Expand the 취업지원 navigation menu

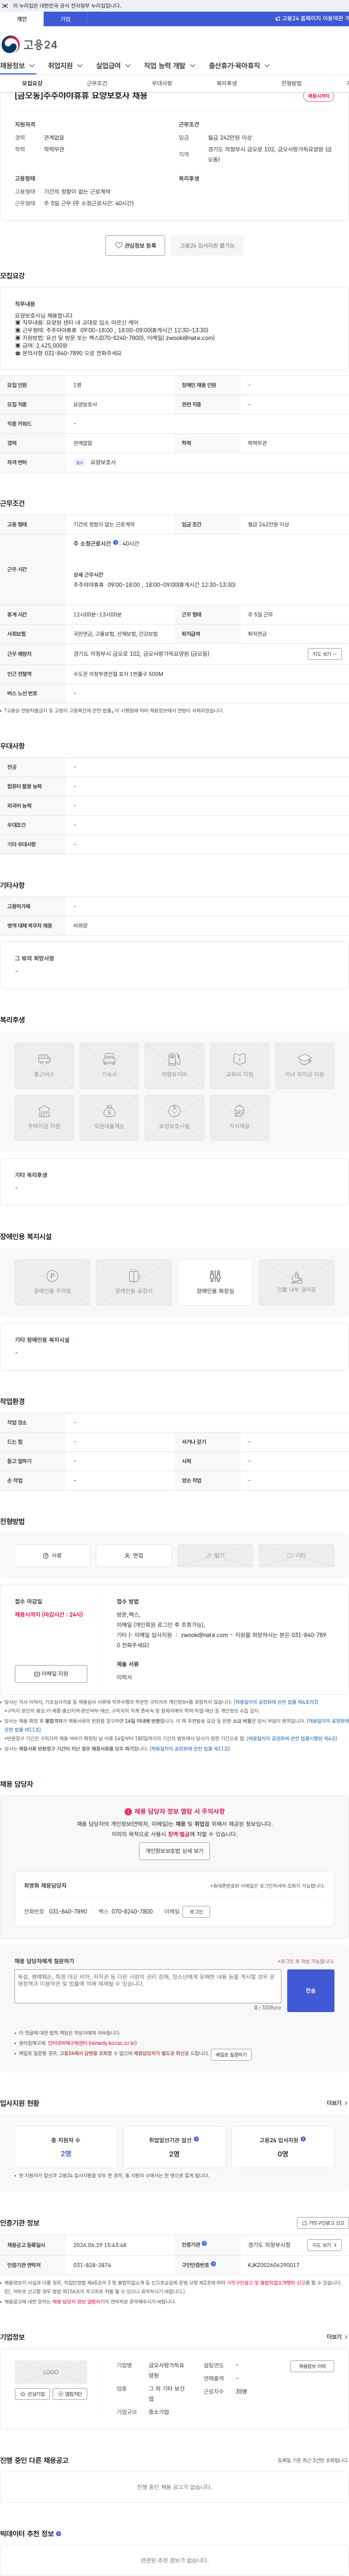(x=66, y=66)
